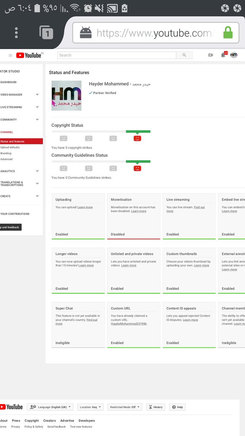Open the Advertise footer link
This screenshot has width=245, height=436.
tap(67, 421)
